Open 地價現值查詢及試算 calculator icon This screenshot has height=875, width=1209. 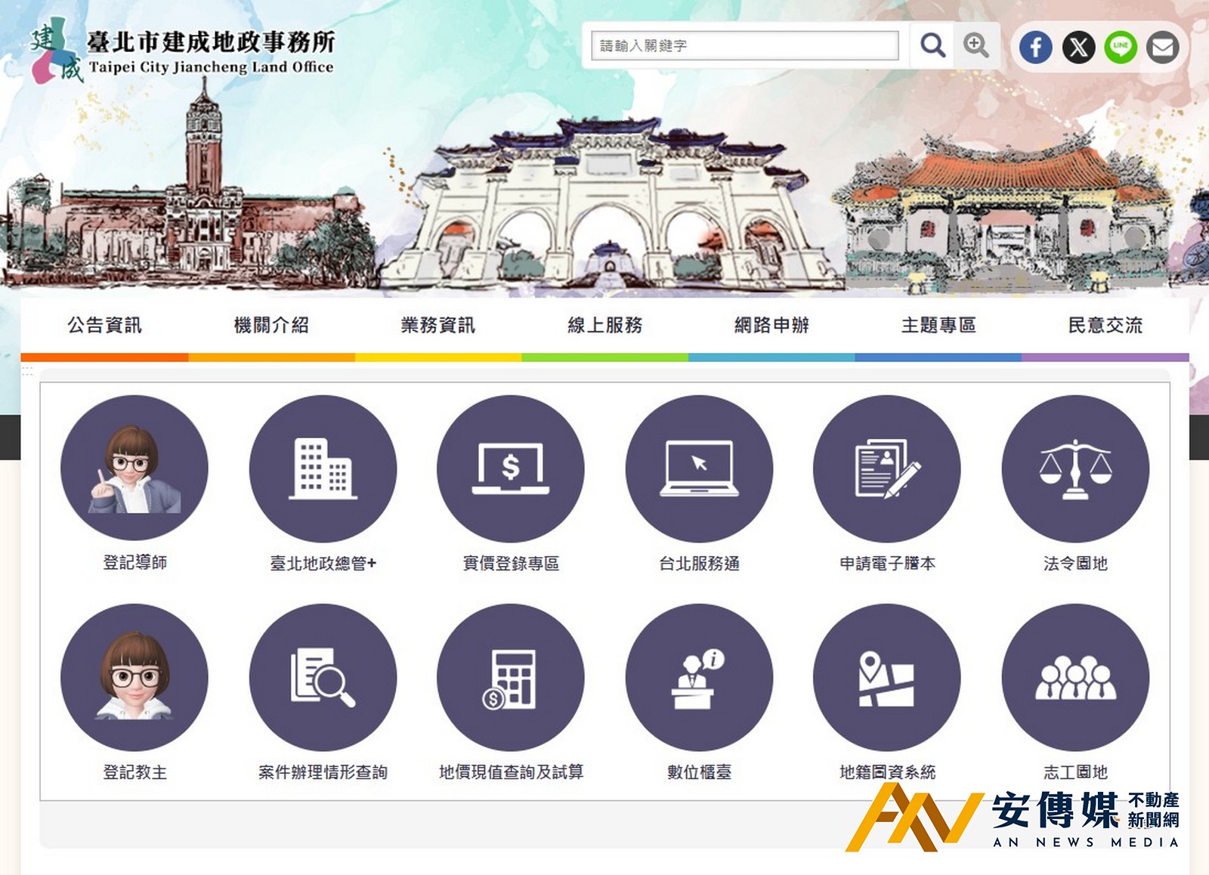tap(511, 678)
